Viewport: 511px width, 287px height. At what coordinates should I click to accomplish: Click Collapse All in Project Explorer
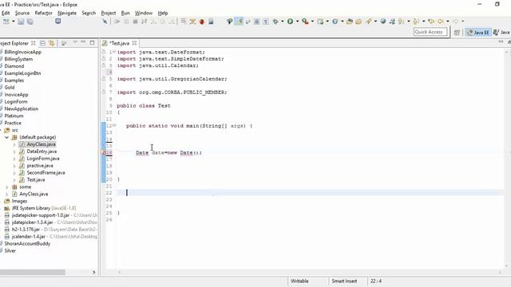coord(42,43)
